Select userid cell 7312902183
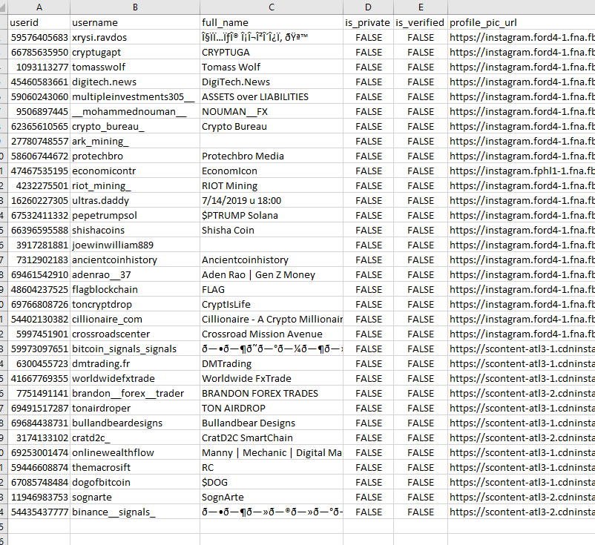595x545 pixels. [39, 260]
